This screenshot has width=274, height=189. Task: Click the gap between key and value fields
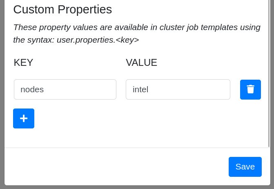click(121, 89)
